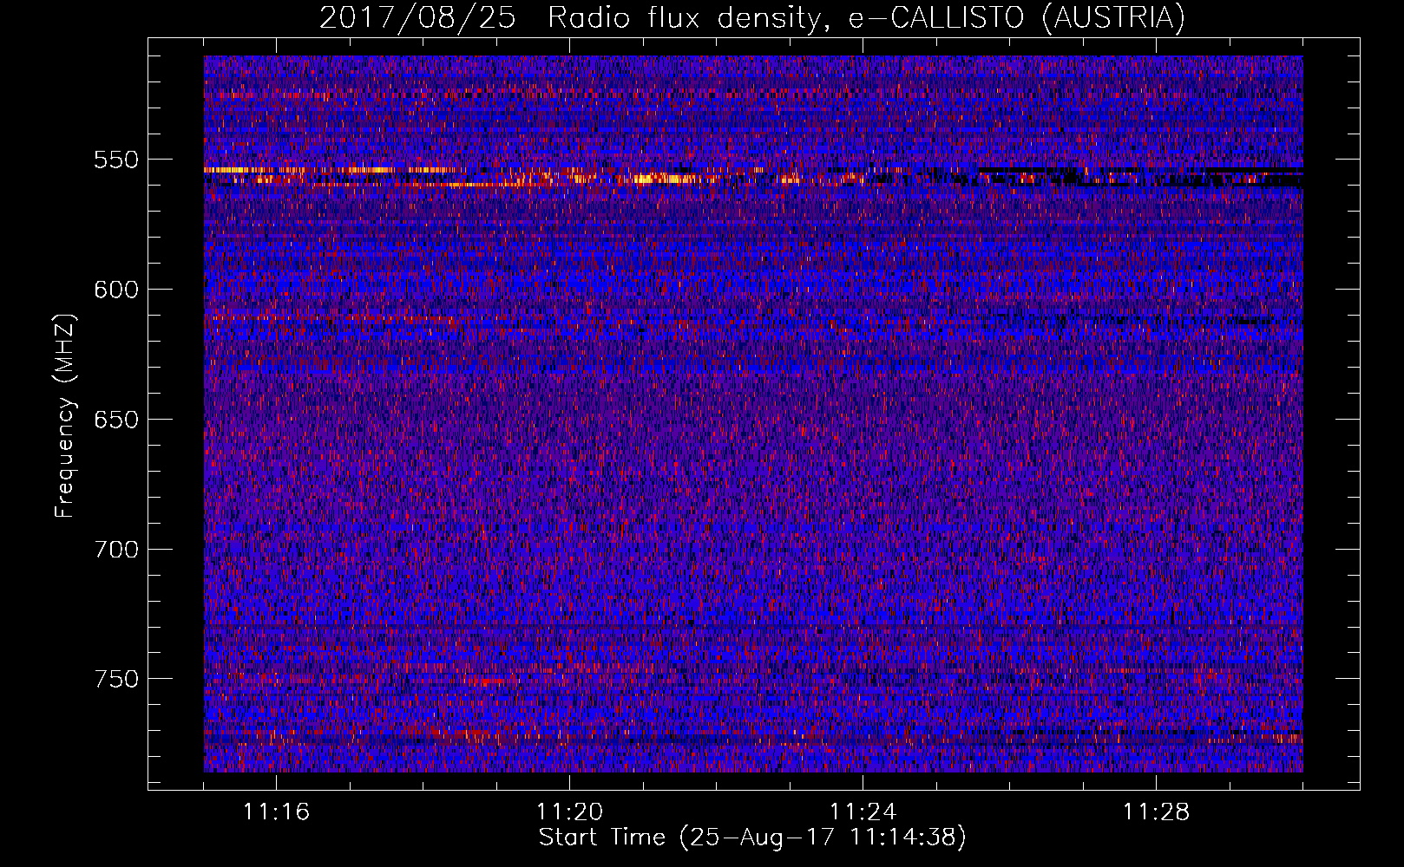
Task: Click the 11:28 time tick label
Action: click(x=1156, y=812)
